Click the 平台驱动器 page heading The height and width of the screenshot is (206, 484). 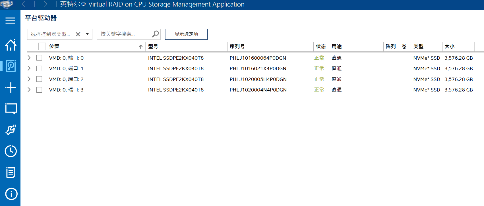point(41,18)
